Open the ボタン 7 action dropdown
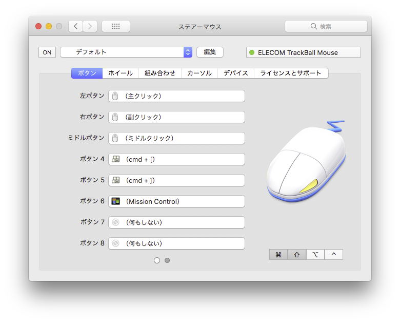This screenshot has width=400, height=322. [176, 222]
